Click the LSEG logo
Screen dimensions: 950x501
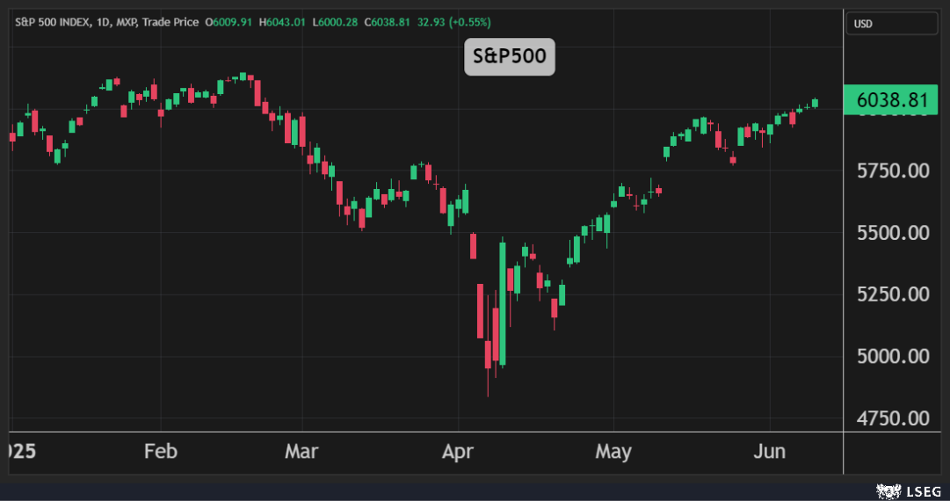coord(909,491)
